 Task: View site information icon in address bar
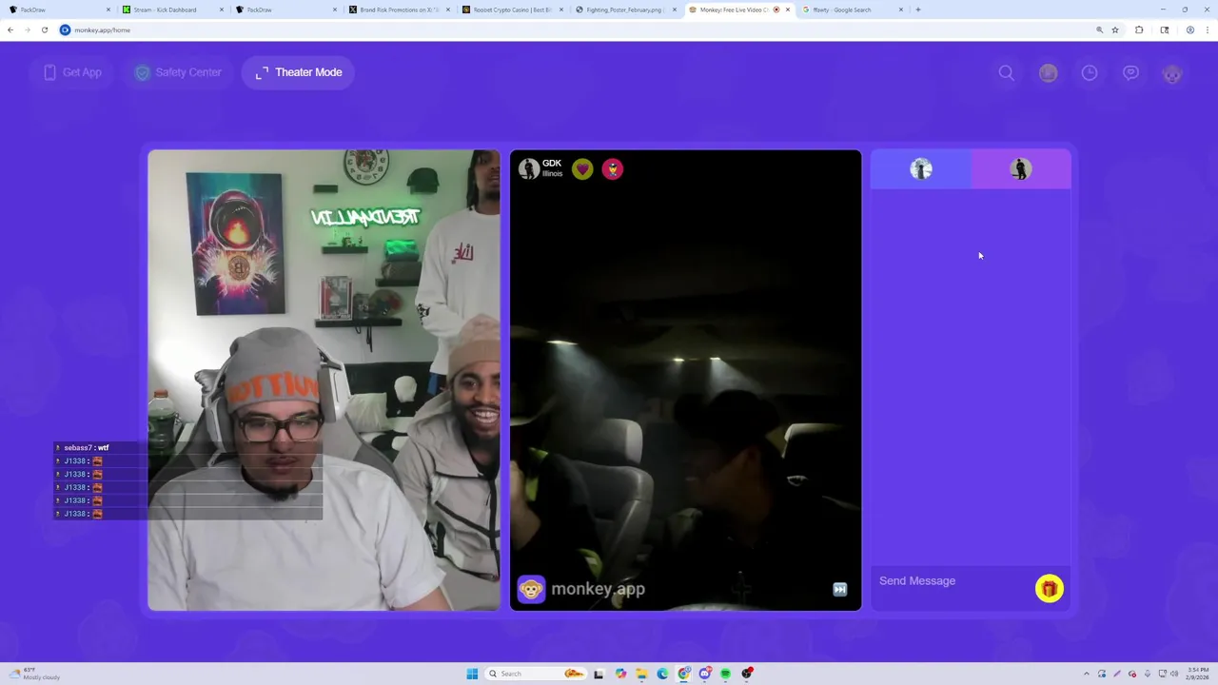tap(65, 29)
